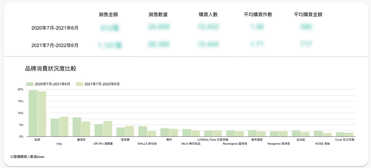Click the Neutrogena 露得清 axis label

pyautogui.click(x=235, y=143)
